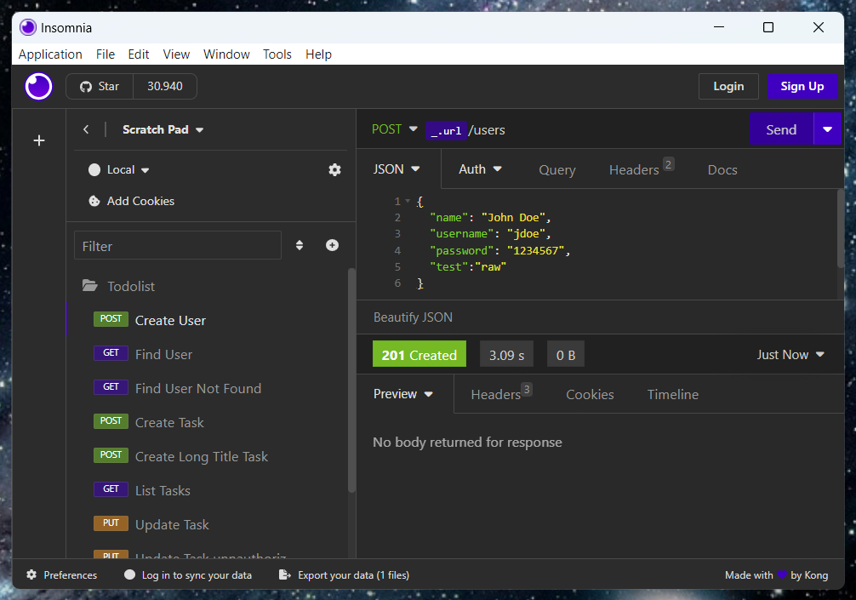Click Log in to sync your data
This screenshot has height=600, width=856.
[188, 574]
